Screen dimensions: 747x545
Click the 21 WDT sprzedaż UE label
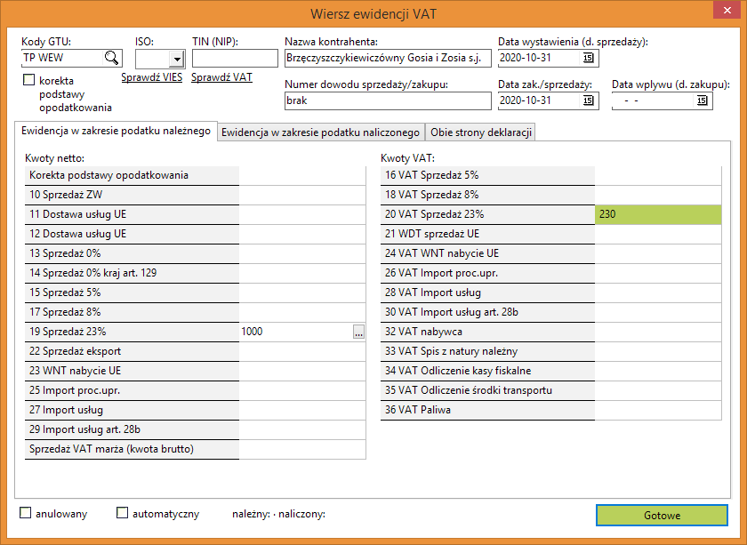coord(488,234)
